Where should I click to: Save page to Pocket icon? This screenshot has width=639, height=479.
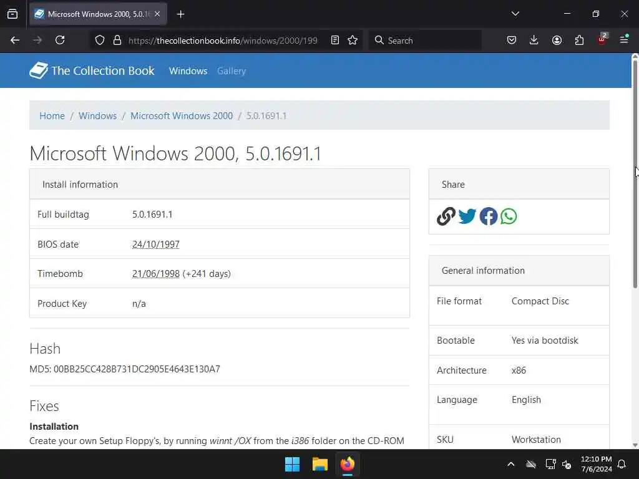(x=512, y=40)
